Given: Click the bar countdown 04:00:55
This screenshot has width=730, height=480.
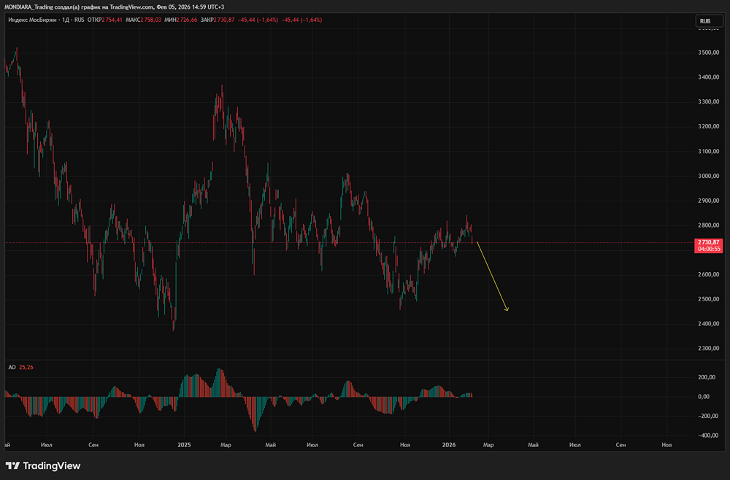Looking at the screenshot, I should [709, 249].
